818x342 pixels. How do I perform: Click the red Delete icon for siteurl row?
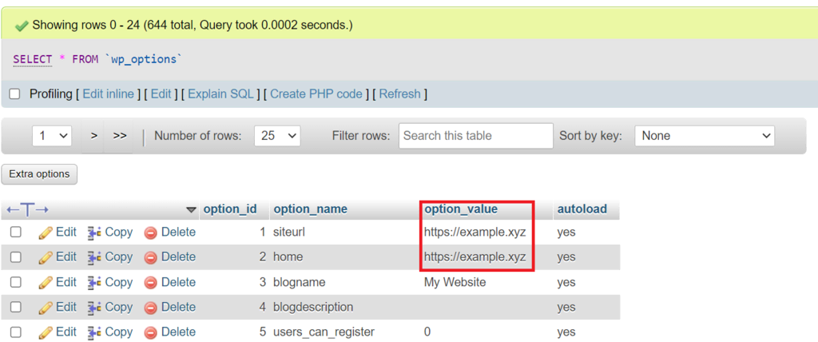[150, 233]
